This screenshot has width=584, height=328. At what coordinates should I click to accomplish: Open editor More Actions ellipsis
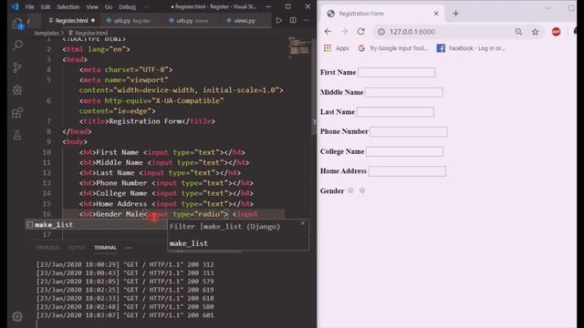[307, 20]
